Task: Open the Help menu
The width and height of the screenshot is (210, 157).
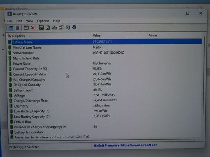Action: tap(57, 21)
